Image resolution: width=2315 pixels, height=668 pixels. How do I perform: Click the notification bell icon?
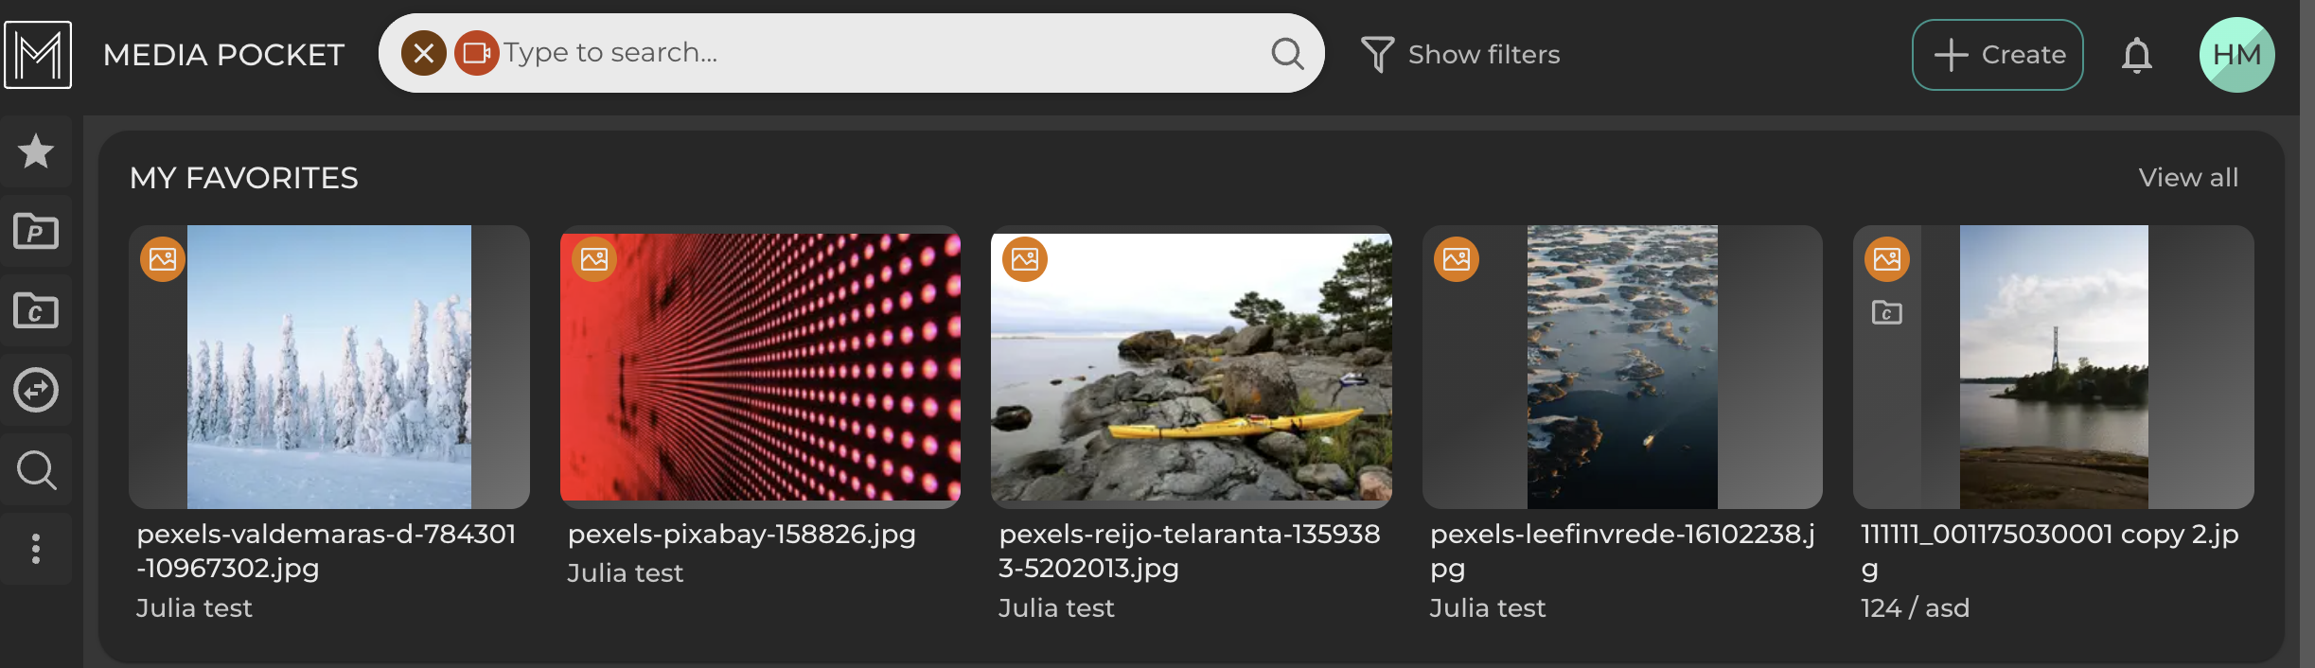coord(2137,54)
